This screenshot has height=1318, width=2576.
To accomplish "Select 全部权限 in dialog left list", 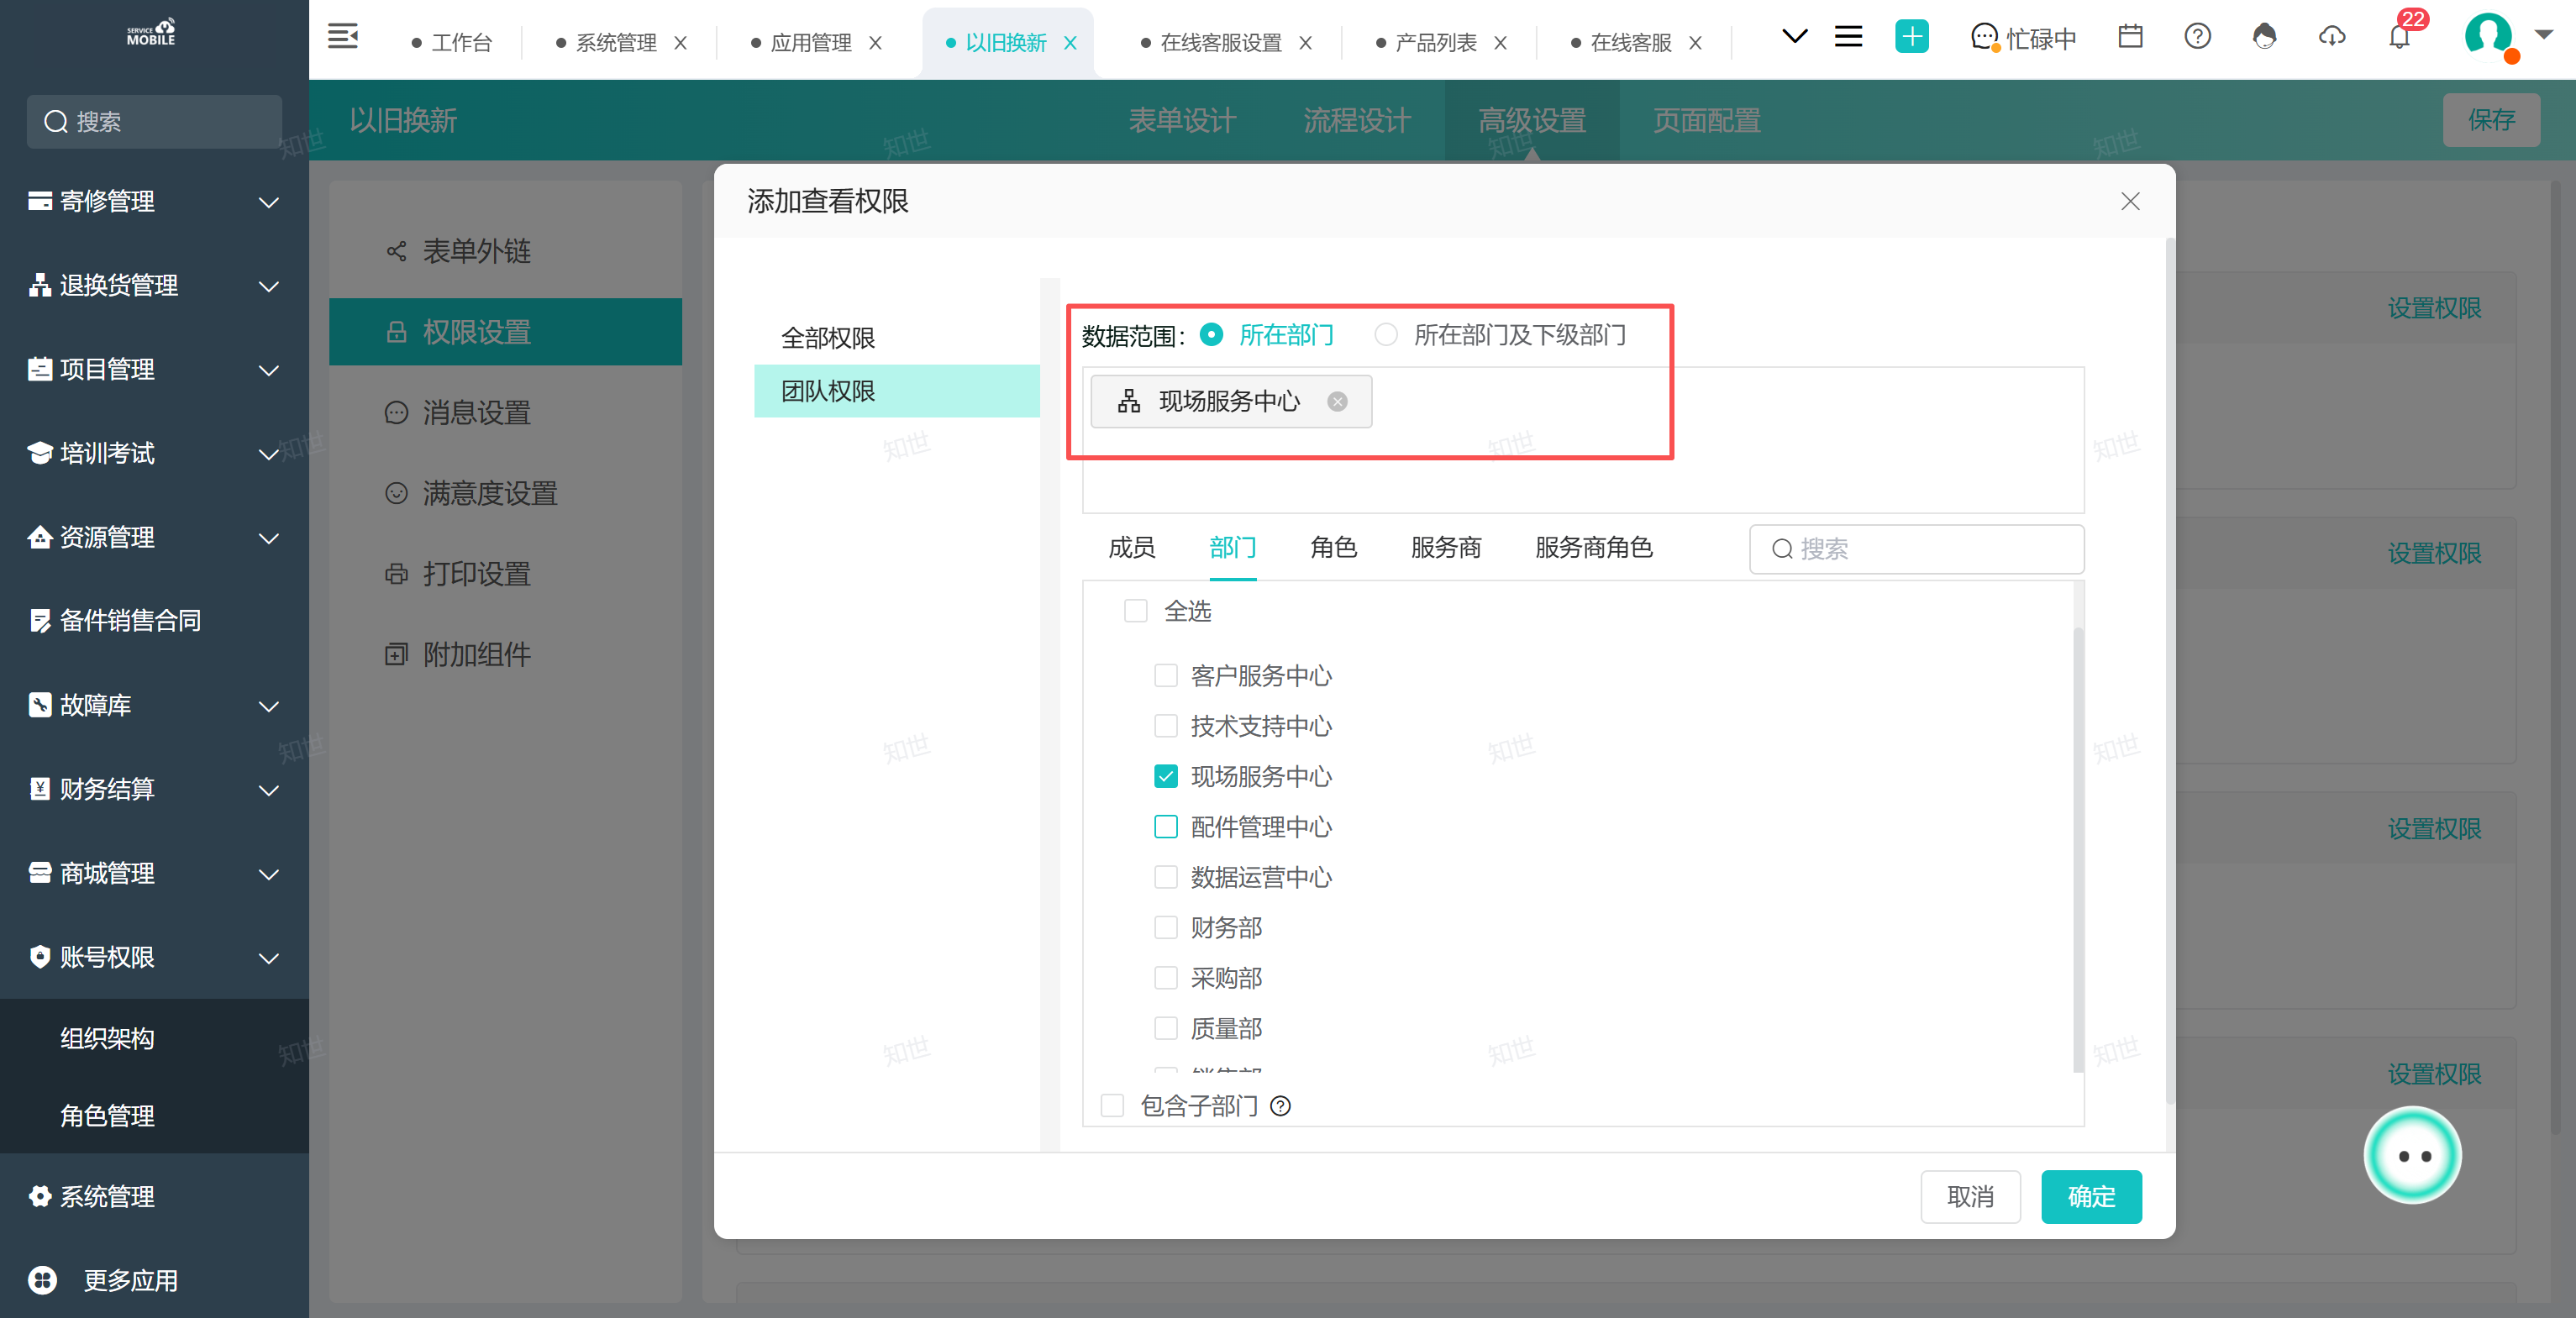I will (897, 339).
